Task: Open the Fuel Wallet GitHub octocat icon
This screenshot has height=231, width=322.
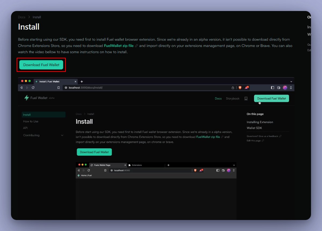Action: [246, 98]
